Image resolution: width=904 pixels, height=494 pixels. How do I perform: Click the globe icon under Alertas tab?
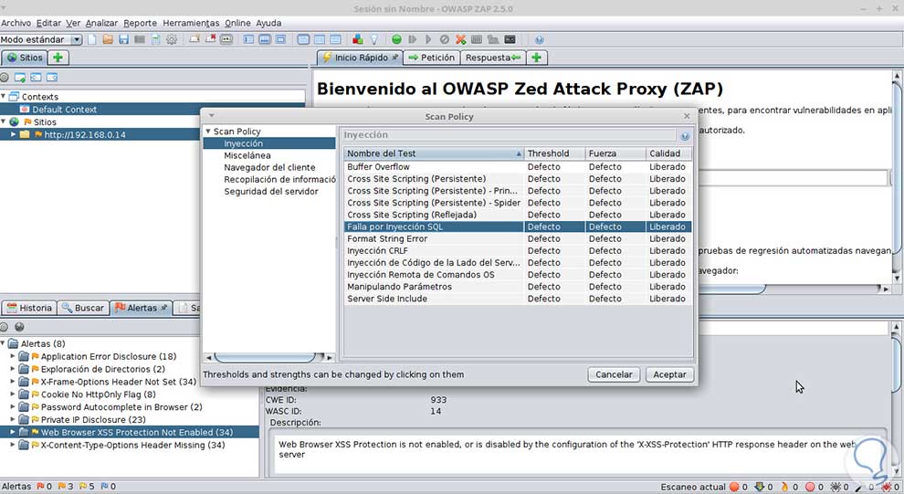pos(19,327)
